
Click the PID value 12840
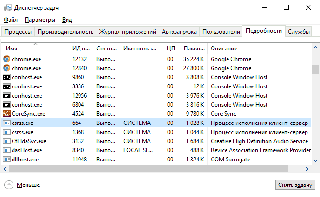80,68
